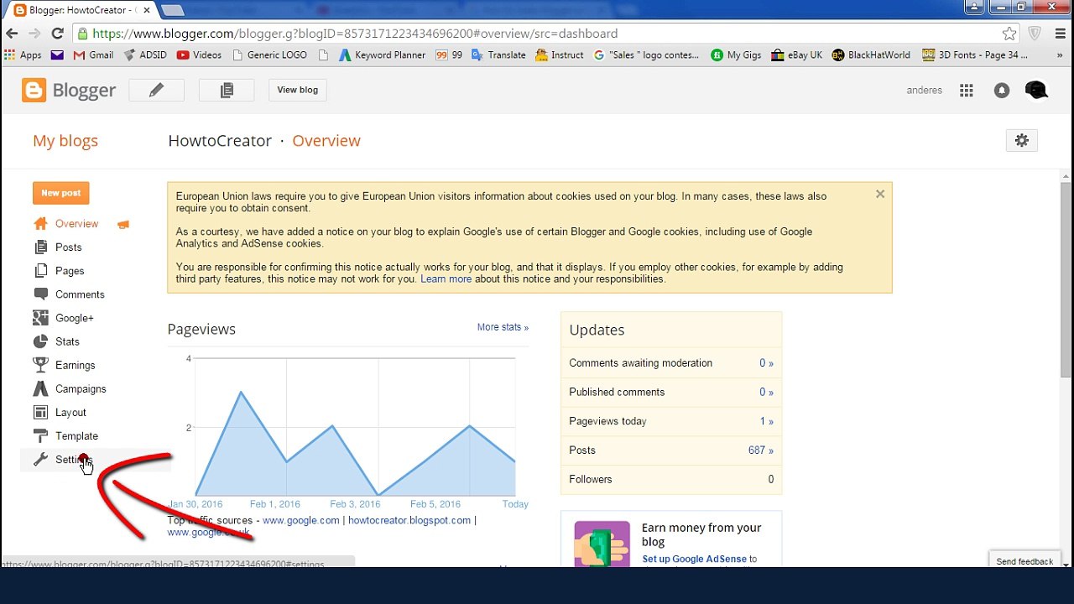Click the browser back arrow
The height and width of the screenshot is (604, 1074).
click(x=12, y=34)
